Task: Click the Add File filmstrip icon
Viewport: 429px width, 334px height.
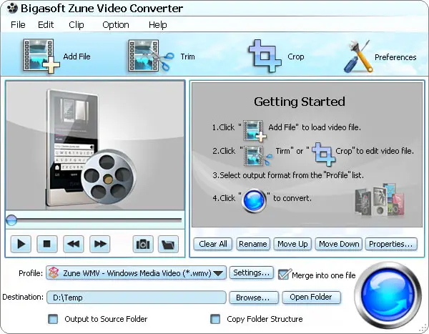Action: [41, 56]
